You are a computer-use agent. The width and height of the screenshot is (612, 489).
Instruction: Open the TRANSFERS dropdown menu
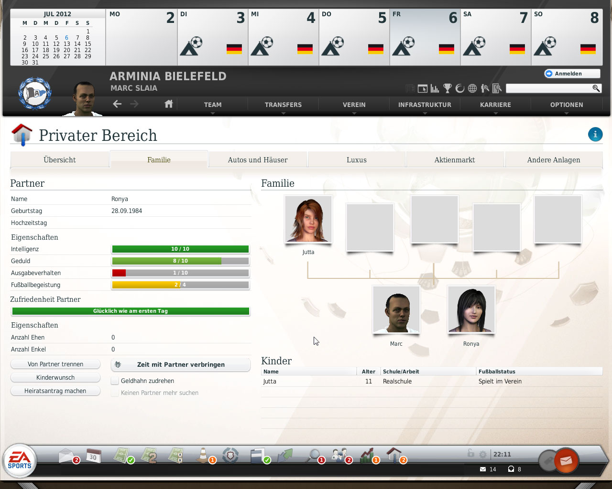pyautogui.click(x=283, y=105)
